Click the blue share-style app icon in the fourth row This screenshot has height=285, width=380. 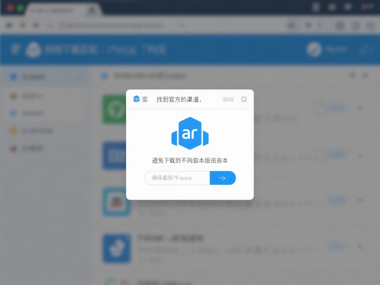point(117,249)
